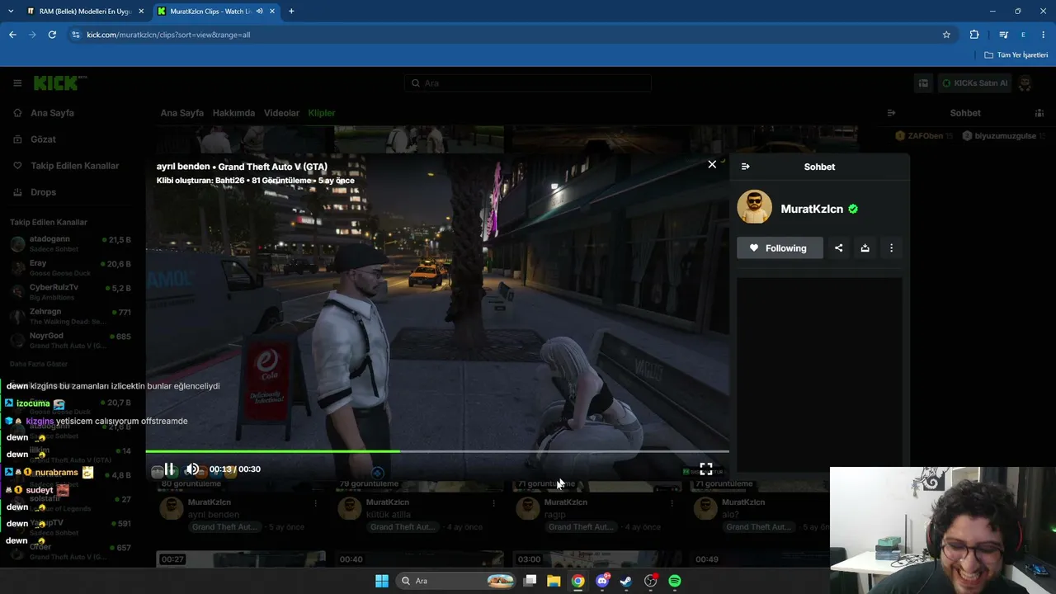Screen dimensions: 1056x594
Task: Enter fullscreen mode in clip player
Action: point(706,469)
